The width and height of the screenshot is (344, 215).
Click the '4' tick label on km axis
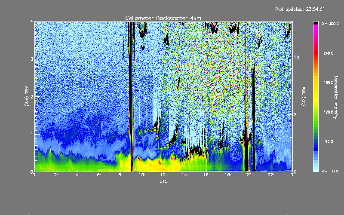point(32,21)
